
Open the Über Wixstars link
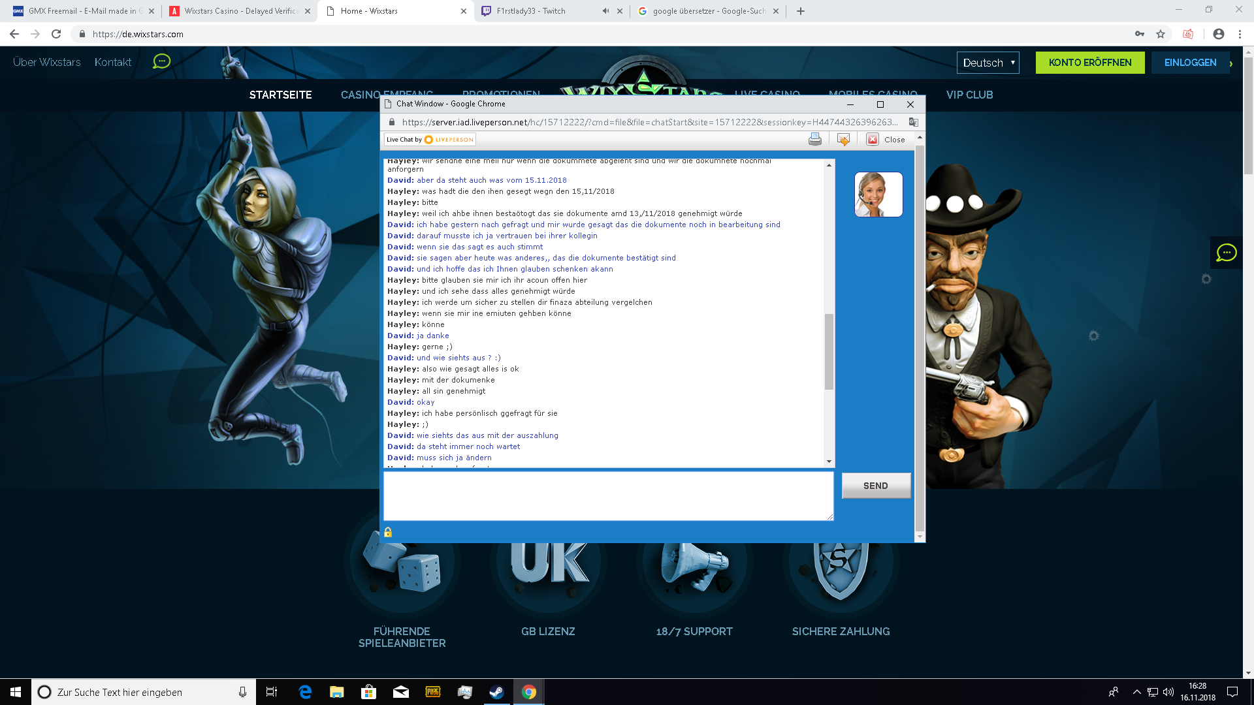tap(47, 62)
